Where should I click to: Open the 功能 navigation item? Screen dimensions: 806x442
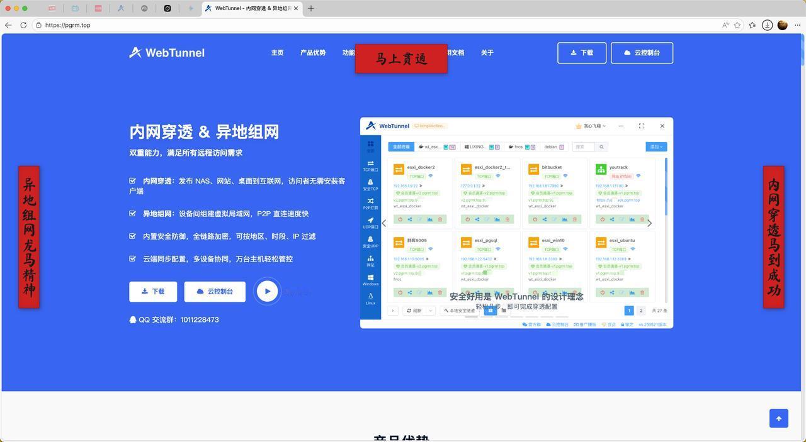click(x=348, y=53)
